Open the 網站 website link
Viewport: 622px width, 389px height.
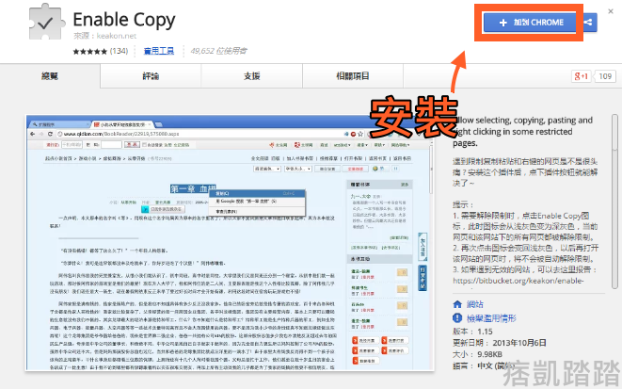pos(475,304)
